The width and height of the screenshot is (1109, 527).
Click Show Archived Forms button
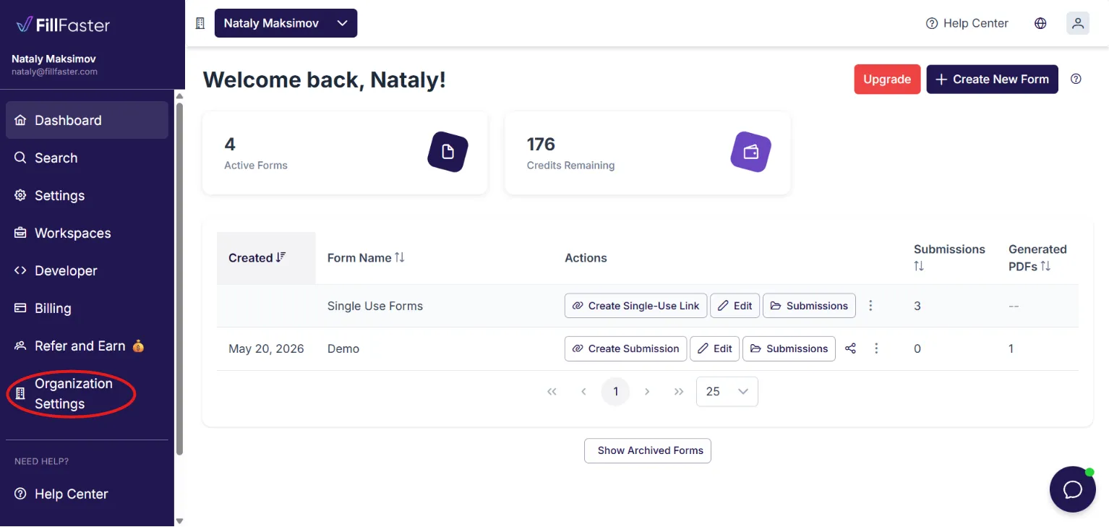(648, 450)
